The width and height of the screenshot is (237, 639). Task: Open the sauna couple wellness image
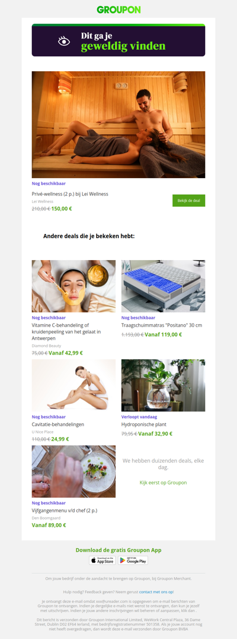click(x=118, y=125)
